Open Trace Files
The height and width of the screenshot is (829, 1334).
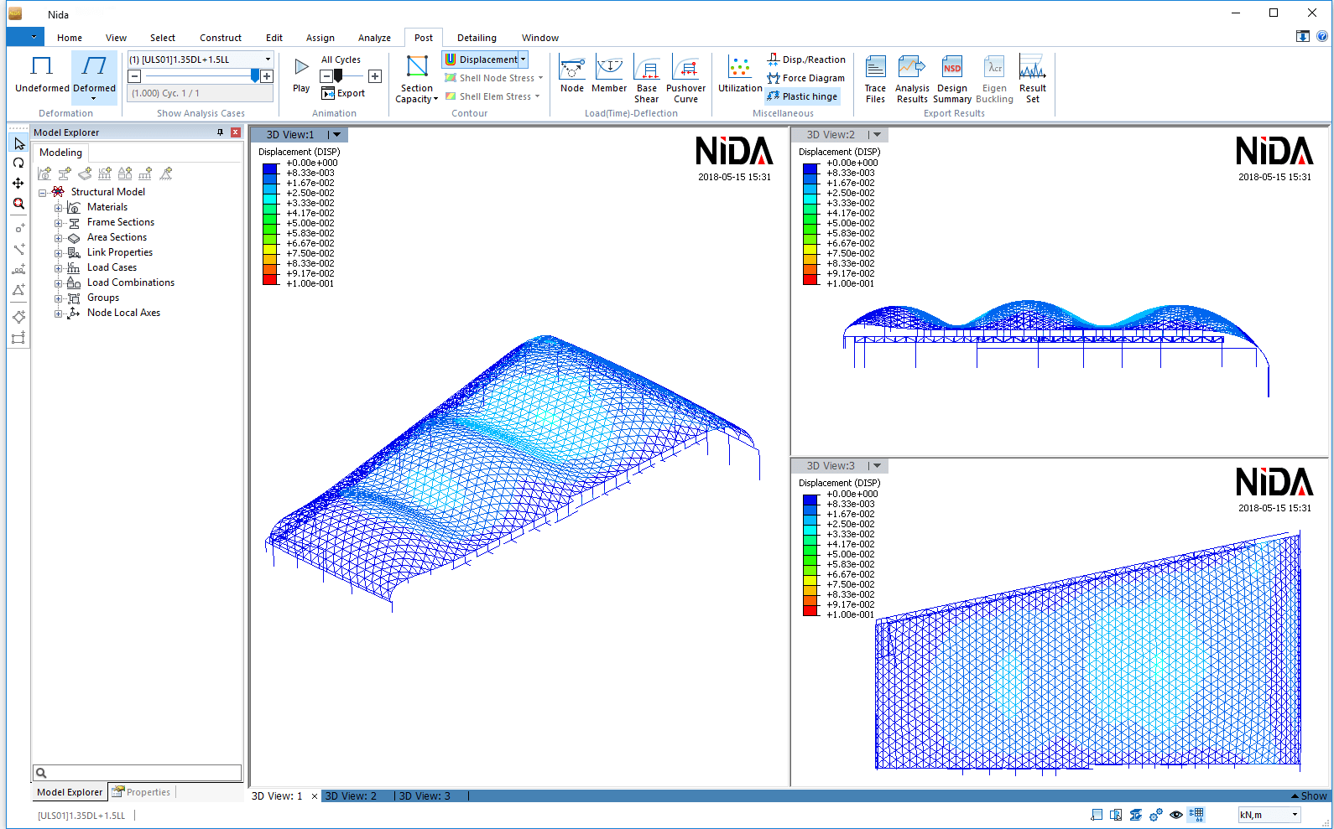[875, 79]
